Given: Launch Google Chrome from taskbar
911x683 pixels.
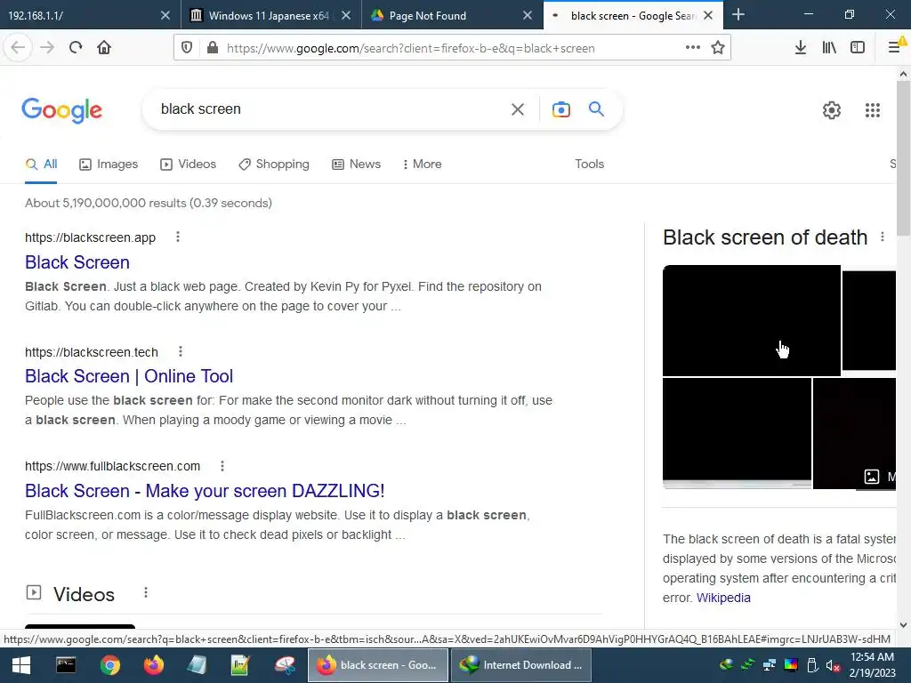Looking at the screenshot, I should pyautogui.click(x=109, y=665).
